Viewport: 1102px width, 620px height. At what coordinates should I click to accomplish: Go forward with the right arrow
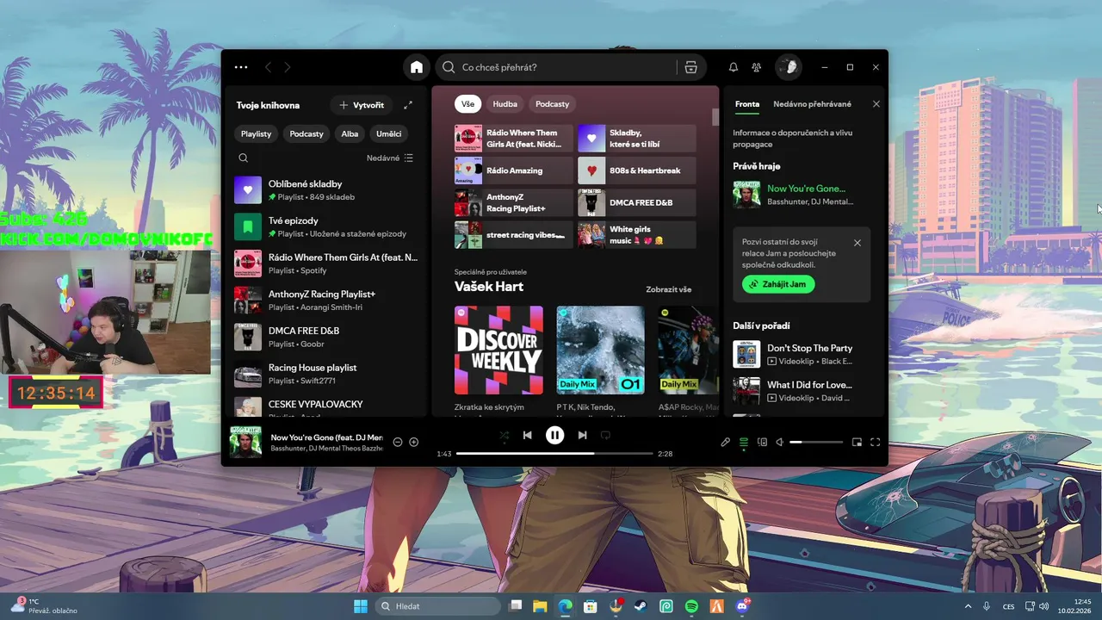tap(288, 67)
